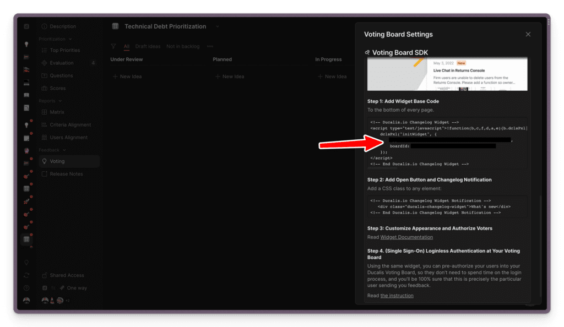Viewport: 564px width, 327px height.
Task: Click the Step 2 notification code block
Action: tap(447, 206)
